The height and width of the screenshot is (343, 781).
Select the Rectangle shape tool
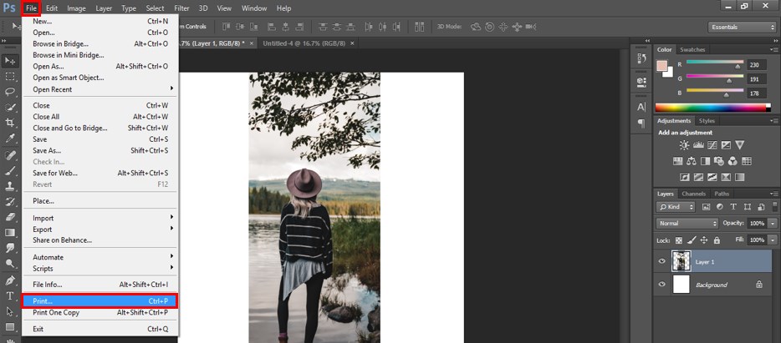(x=10, y=327)
